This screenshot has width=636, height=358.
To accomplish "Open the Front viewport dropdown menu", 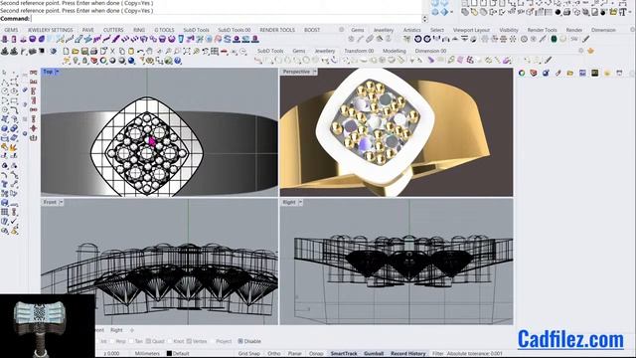I will [62, 202].
